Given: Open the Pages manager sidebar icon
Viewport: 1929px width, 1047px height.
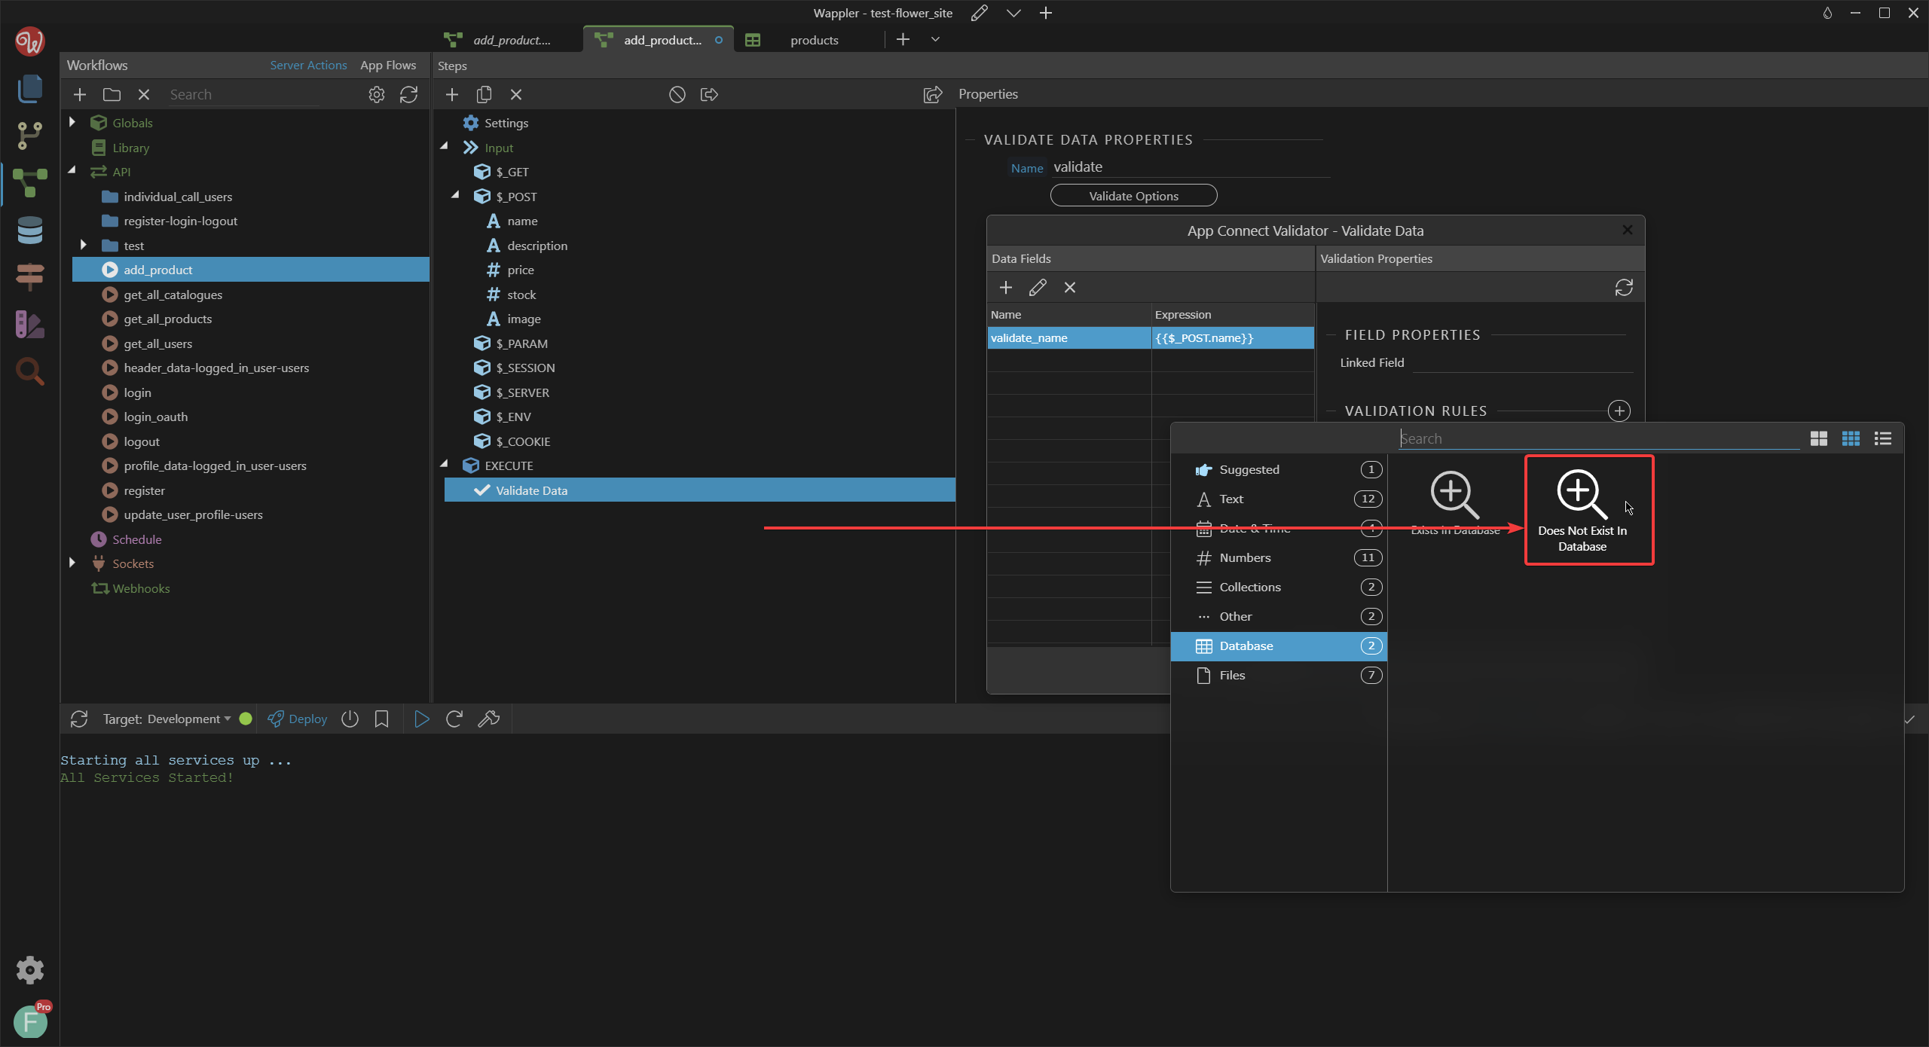Looking at the screenshot, I should click(30, 88).
